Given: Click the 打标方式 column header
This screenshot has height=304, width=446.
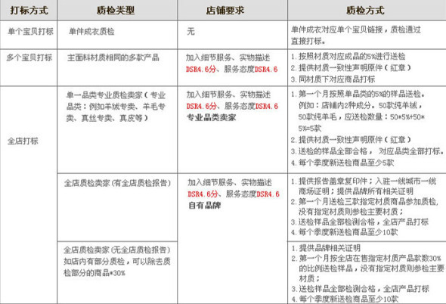Looking at the screenshot, I should 29,11.
